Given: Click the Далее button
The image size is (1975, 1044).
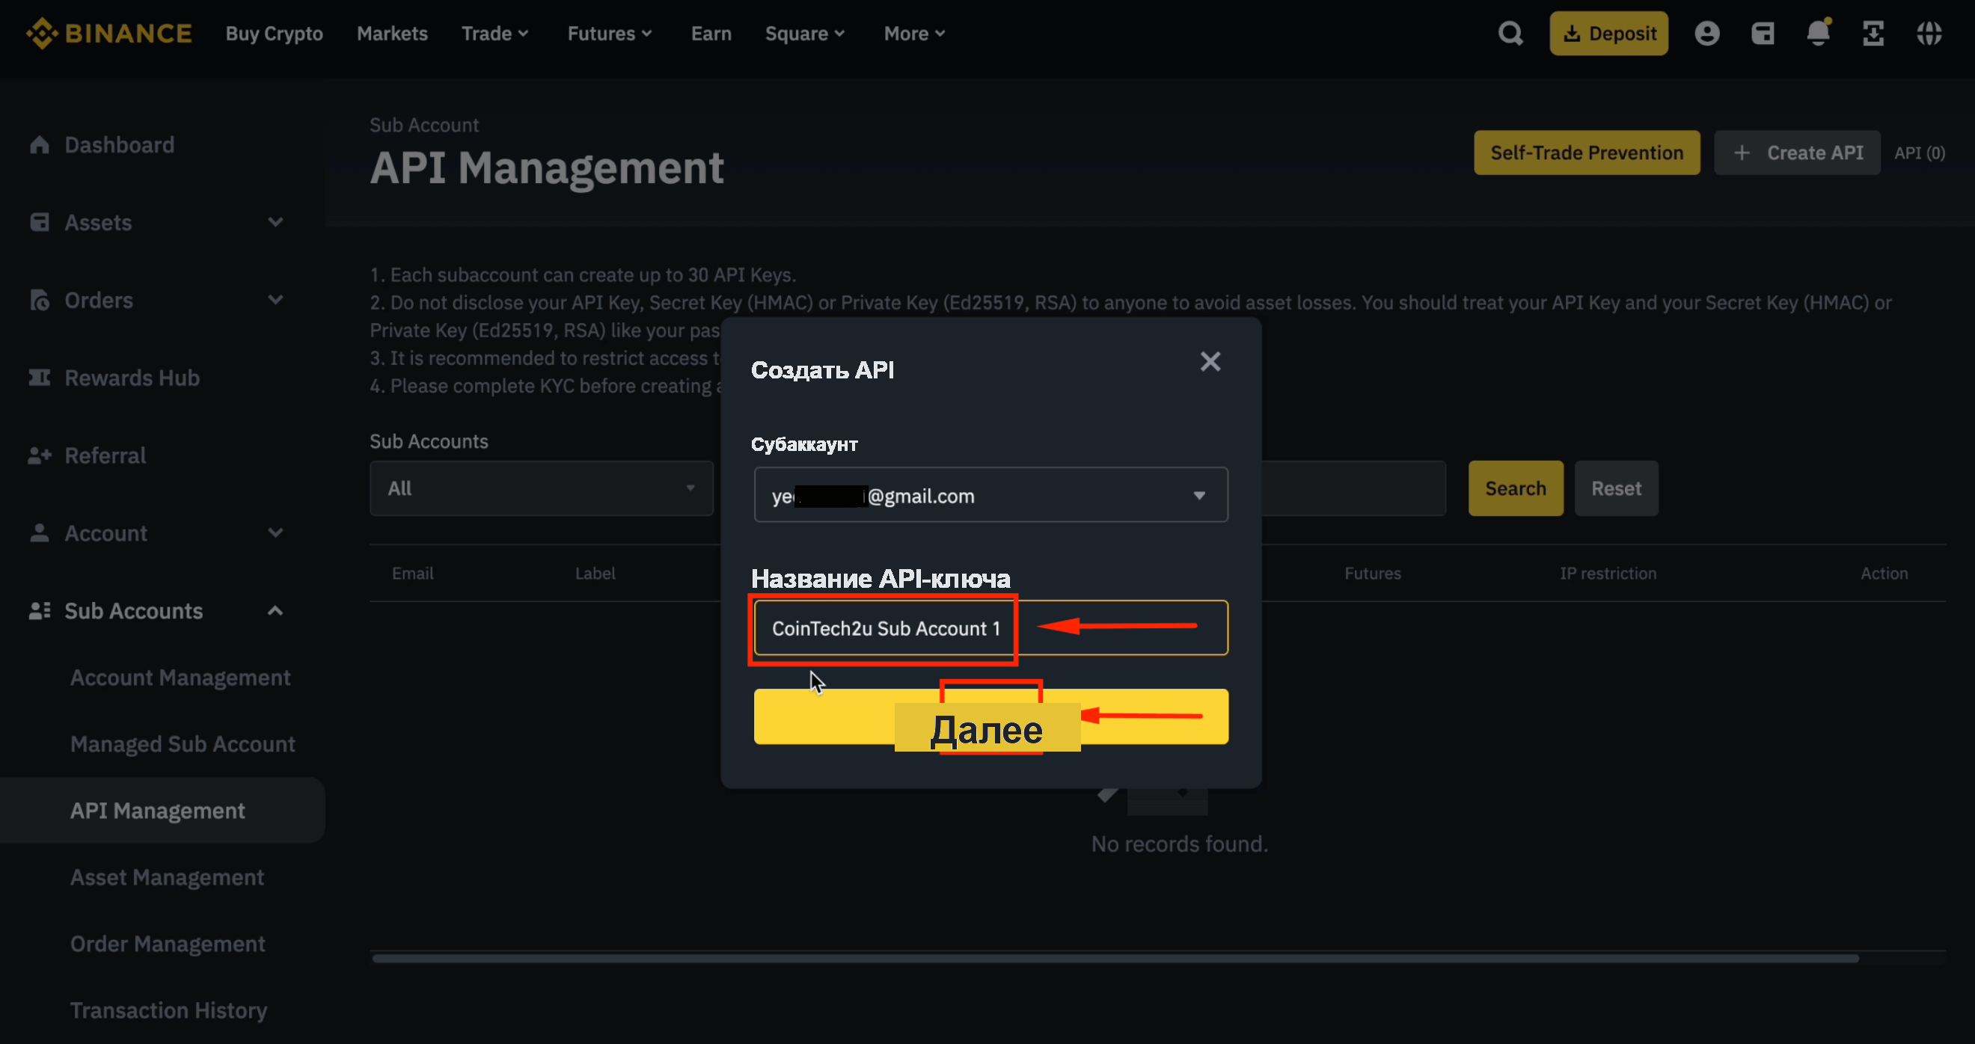Looking at the screenshot, I should 990,716.
